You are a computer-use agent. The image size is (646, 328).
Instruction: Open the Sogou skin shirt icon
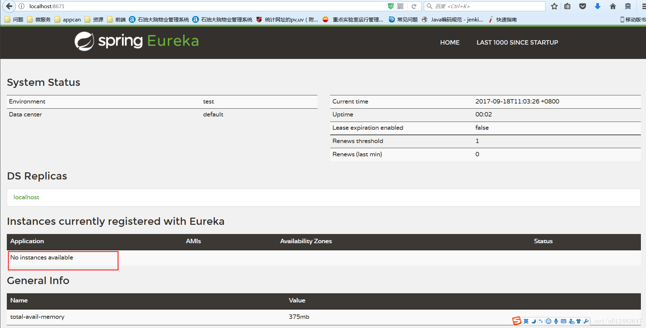pos(579,321)
